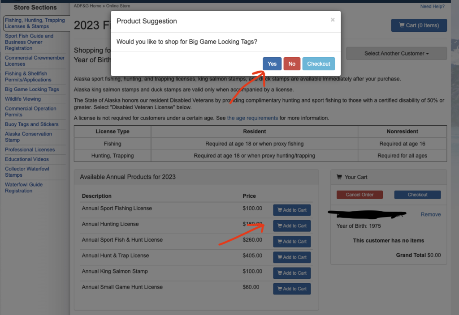Click the red Cancel Order button

(x=360, y=195)
